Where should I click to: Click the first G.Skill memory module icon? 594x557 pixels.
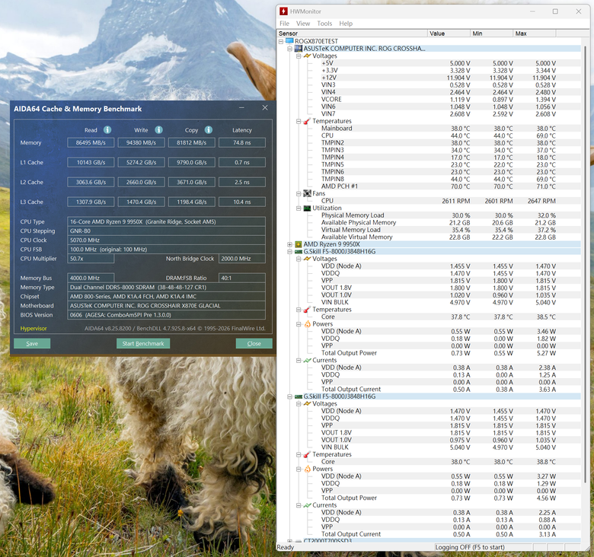point(299,252)
